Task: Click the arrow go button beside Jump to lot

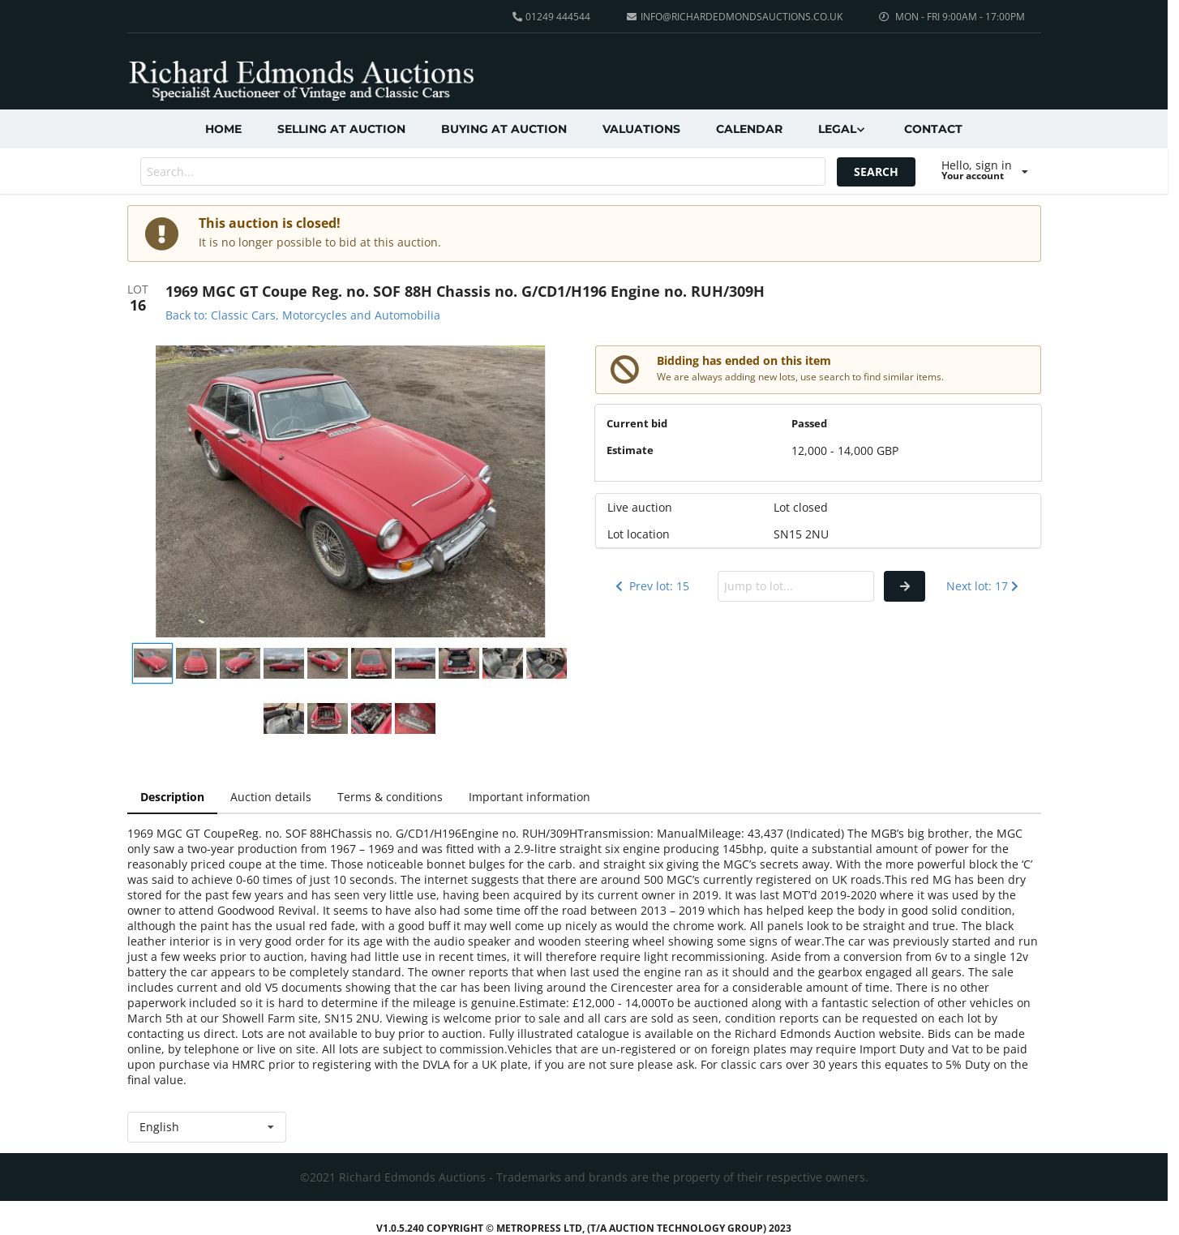Action: 904,586
